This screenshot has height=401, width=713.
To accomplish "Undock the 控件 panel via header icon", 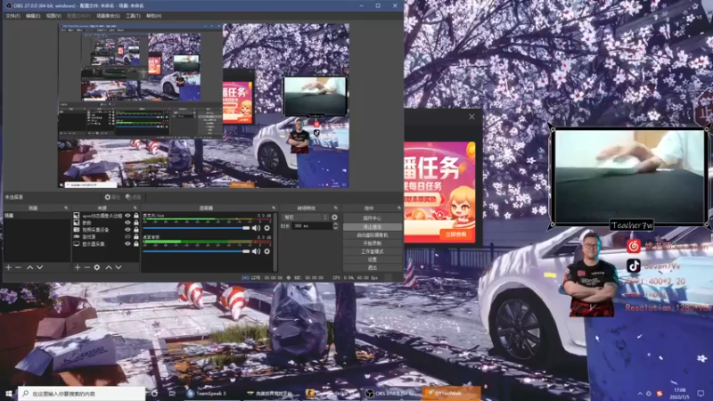I will [x=398, y=208].
